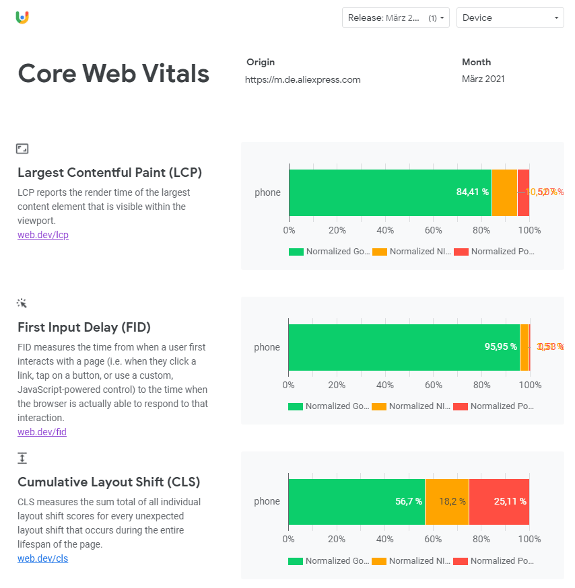Click the First Input Delay (FID) heading
The width and height of the screenshot is (575, 588).
[84, 328]
